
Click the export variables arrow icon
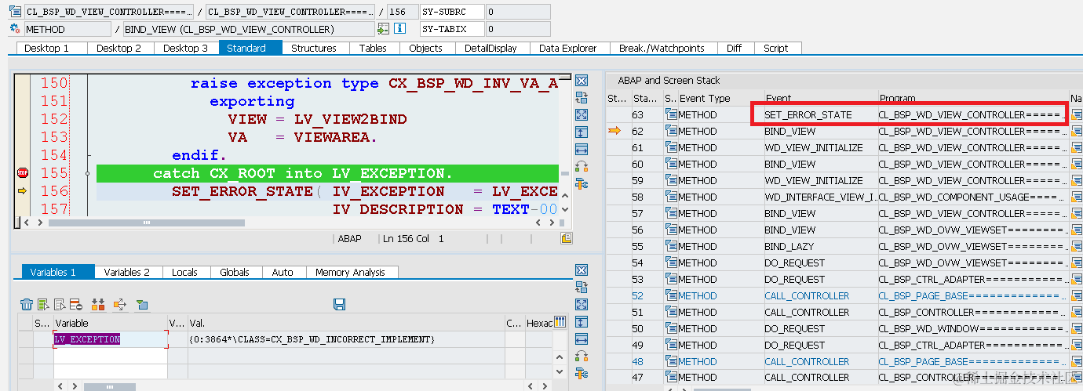tap(120, 304)
